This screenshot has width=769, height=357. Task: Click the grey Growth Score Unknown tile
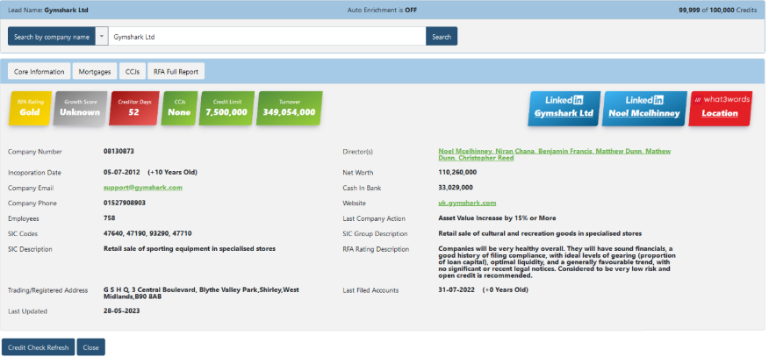(x=80, y=108)
